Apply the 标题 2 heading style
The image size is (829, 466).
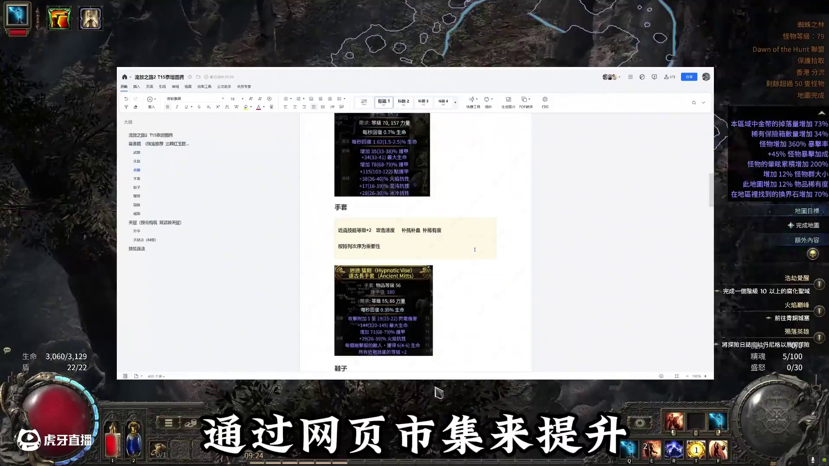tap(404, 102)
